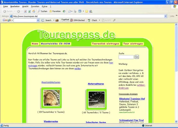Click the vertical scrollbar thumb

point(176,49)
